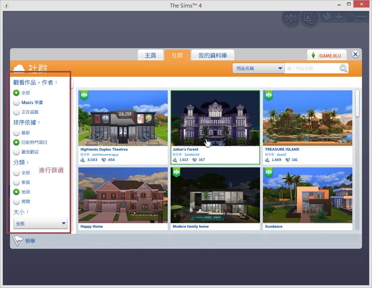Click the Highlands Duplex Theatres title

(x=104, y=149)
